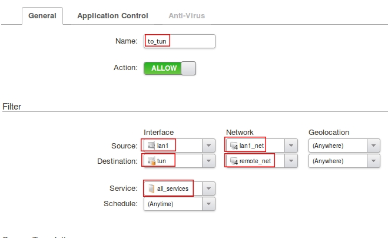
Task: Open Source Geolocation dropdown arrow
Action: coord(374,146)
